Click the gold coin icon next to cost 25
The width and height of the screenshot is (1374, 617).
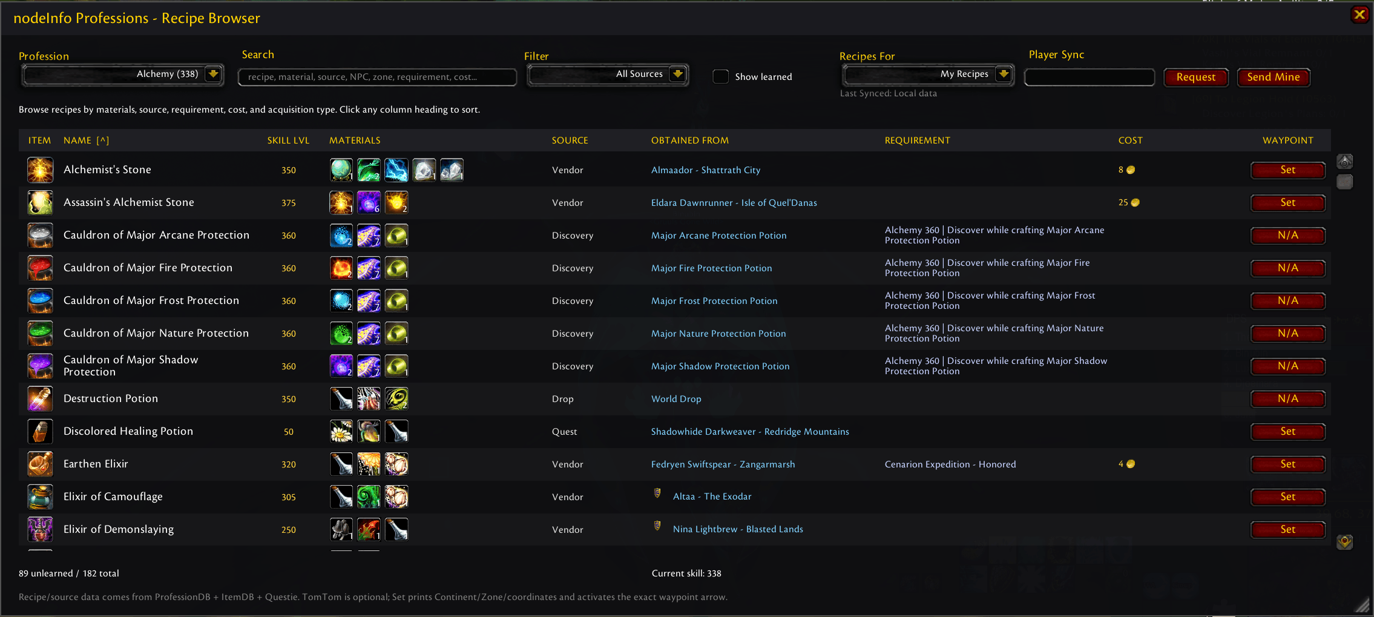point(1136,203)
